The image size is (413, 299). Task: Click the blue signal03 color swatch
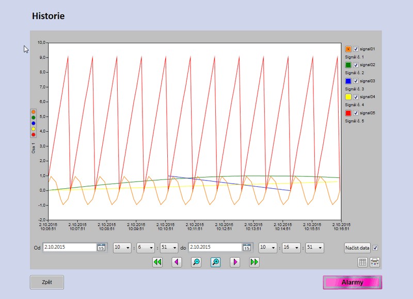pyautogui.click(x=348, y=81)
